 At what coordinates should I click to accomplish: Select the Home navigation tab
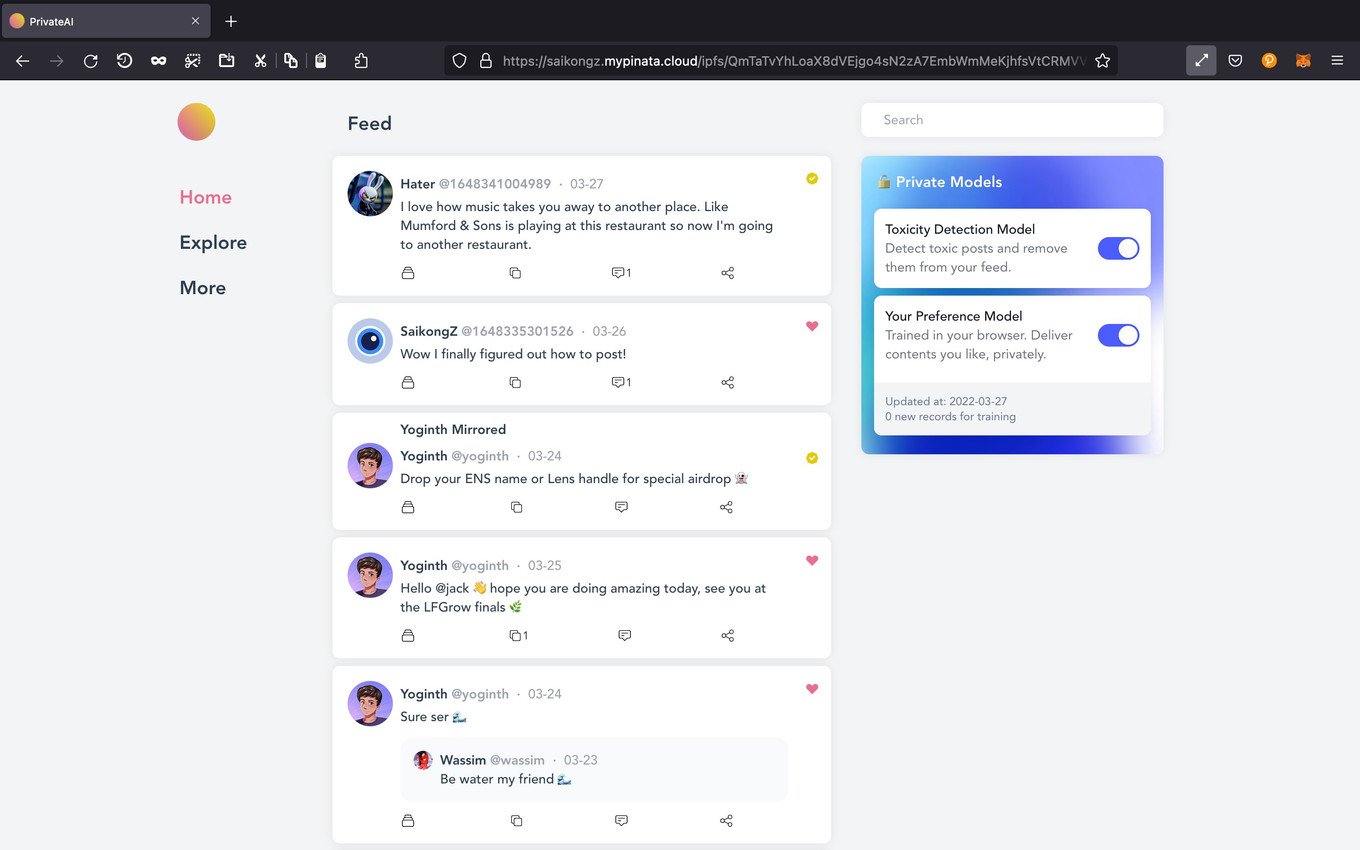click(x=204, y=197)
